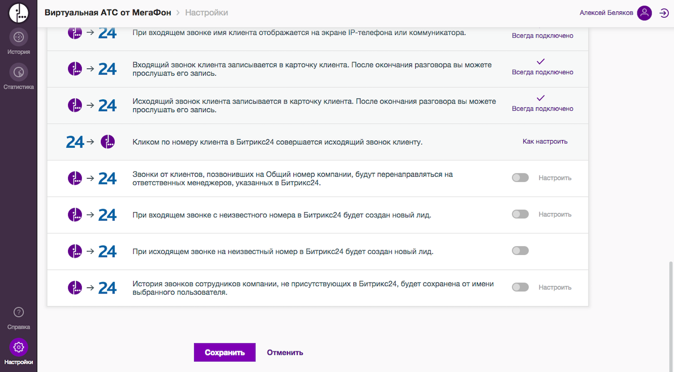Click MegaFon icon in Общий номер redirect row

[x=75, y=178]
